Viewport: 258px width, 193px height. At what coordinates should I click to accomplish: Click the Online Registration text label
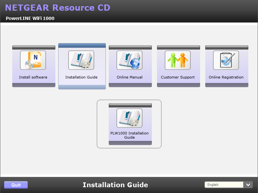click(226, 77)
